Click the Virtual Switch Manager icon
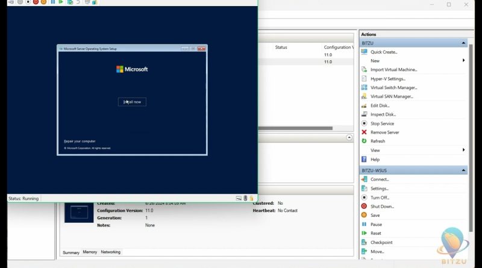The height and width of the screenshot is (268, 482). click(365, 87)
